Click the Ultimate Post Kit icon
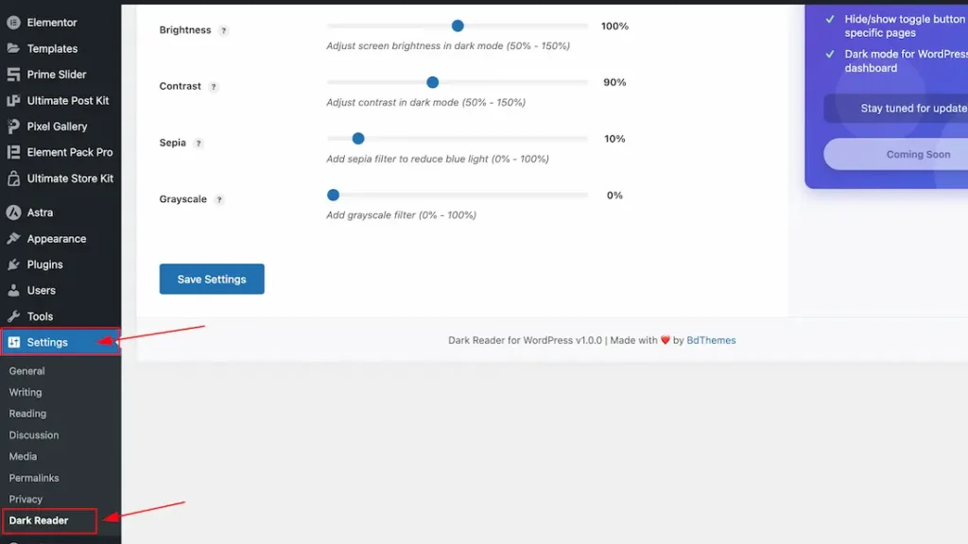Screen dimensions: 968x544 pos(13,100)
